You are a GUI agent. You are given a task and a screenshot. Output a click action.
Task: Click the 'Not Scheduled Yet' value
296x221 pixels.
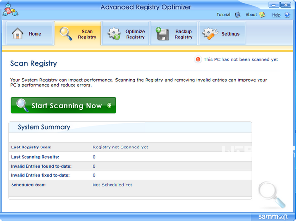point(112,185)
